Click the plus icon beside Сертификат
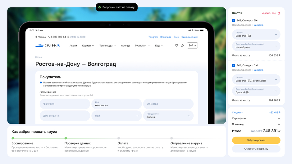The width and height of the screenshot is (292, 164). click(x=279, y=118)
